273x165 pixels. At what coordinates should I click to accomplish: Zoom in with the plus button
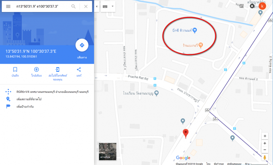(265, 143)
